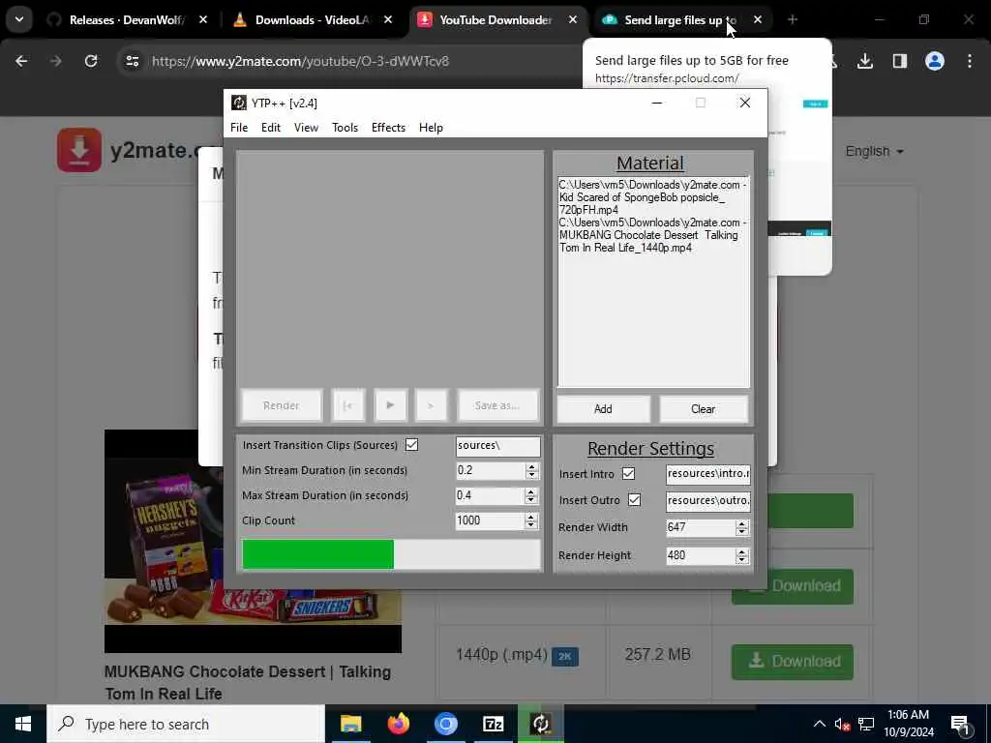Click the Save as... button
This screenshot has height=743, width=991.
coord(497,405)
